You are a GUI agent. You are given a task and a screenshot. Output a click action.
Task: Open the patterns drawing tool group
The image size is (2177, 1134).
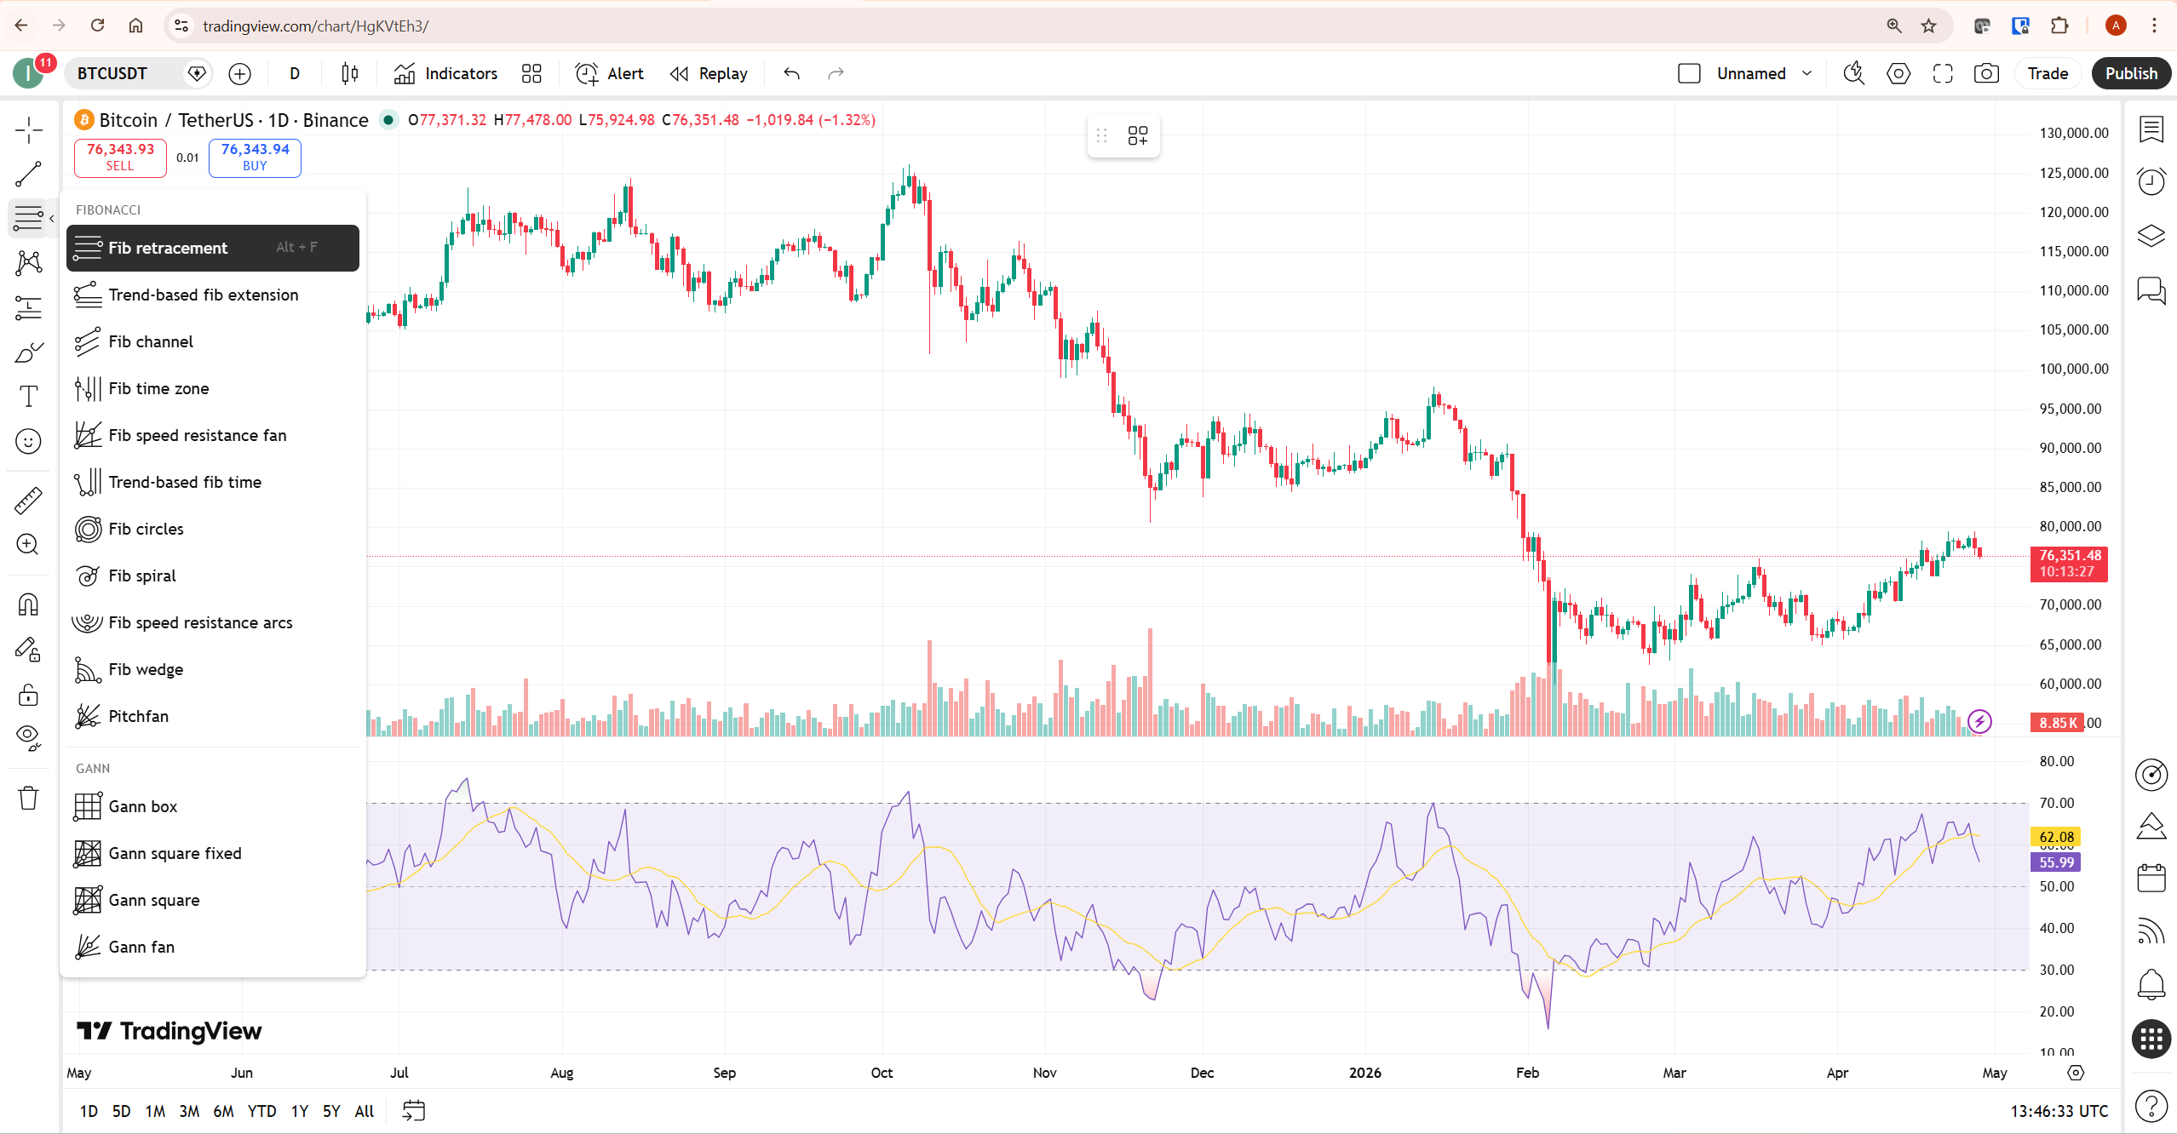(28, 262)
